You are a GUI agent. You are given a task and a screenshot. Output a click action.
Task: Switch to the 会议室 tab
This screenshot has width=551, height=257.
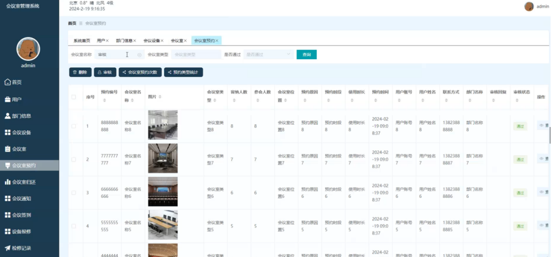(x=177, y=41)
